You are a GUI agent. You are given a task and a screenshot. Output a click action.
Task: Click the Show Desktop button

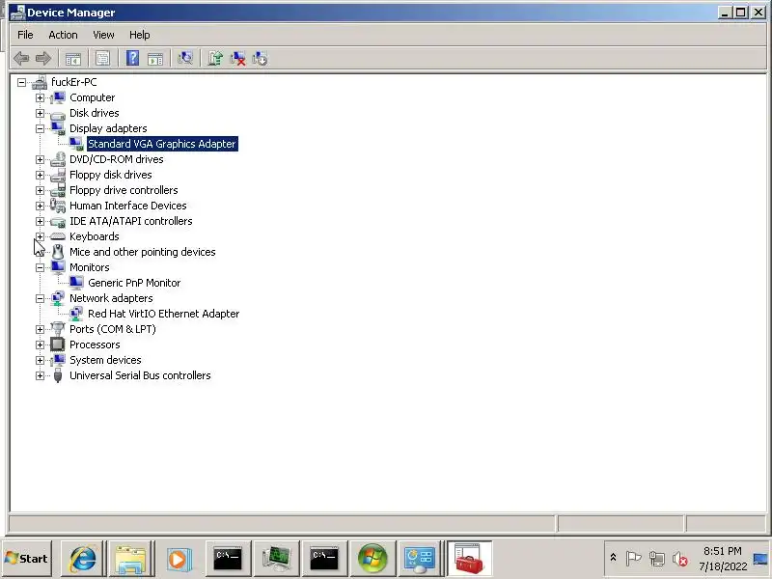point(760,559)
